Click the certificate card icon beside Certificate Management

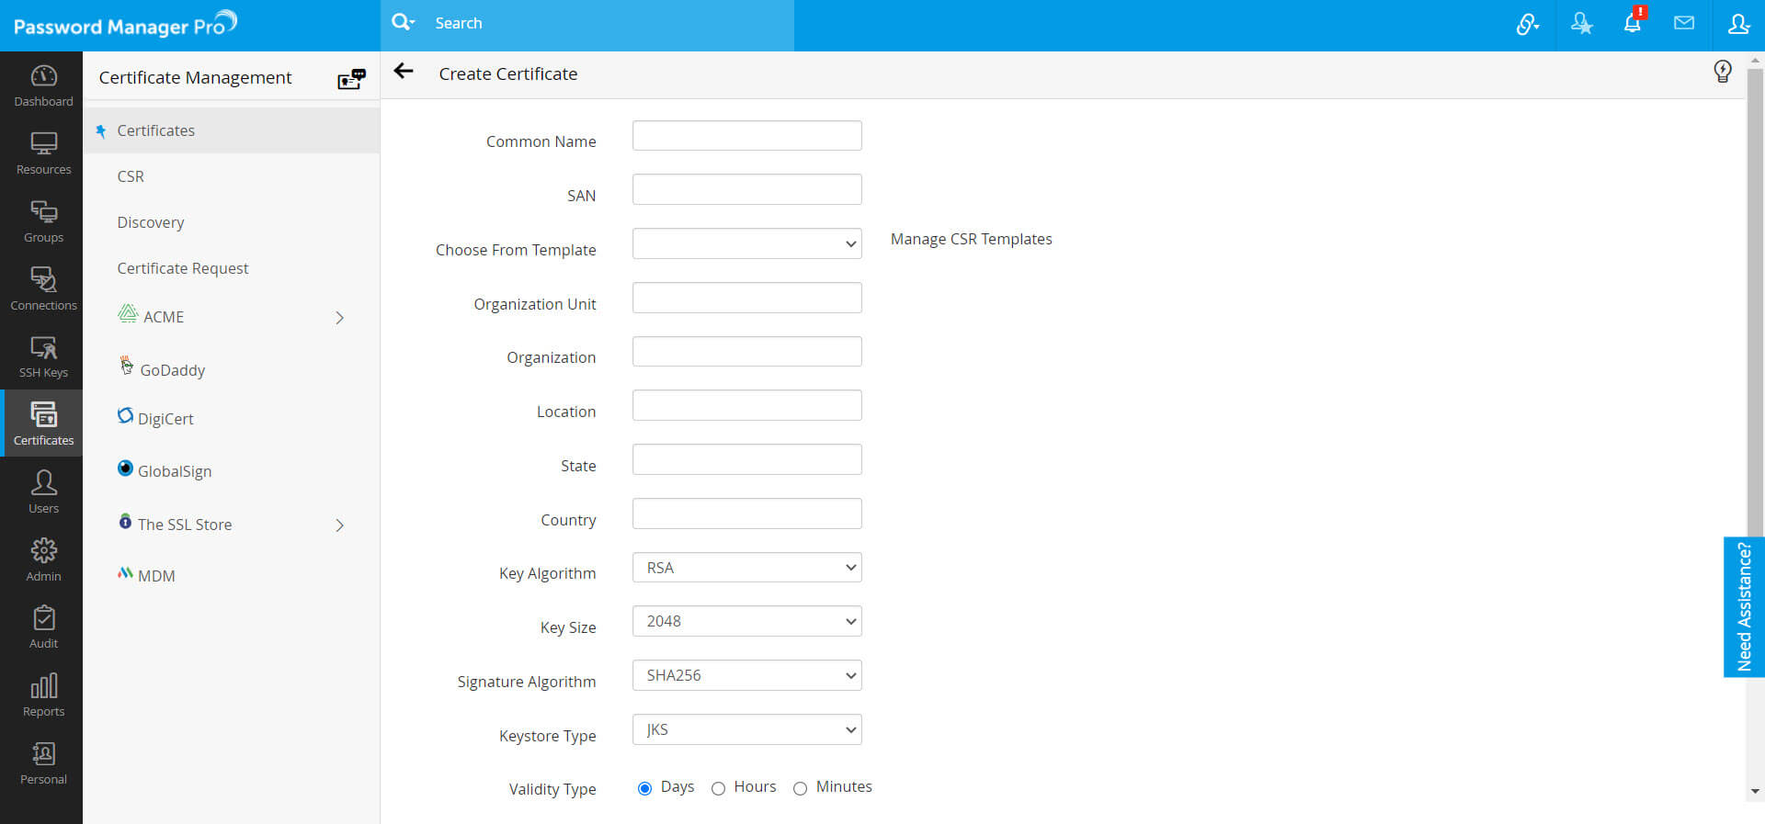pyautogui.click(x=351, y=79)
